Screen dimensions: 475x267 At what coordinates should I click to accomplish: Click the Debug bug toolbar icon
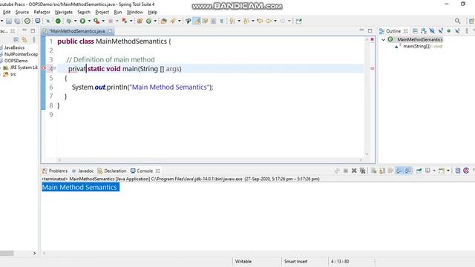[69, 21]
